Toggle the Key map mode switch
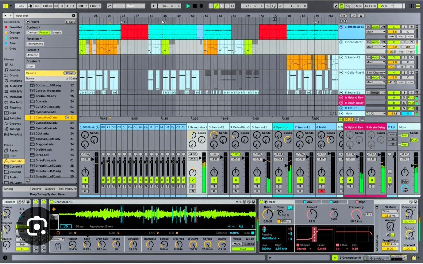The width and height of the screenshot is (423, 264). pos(348,6)
